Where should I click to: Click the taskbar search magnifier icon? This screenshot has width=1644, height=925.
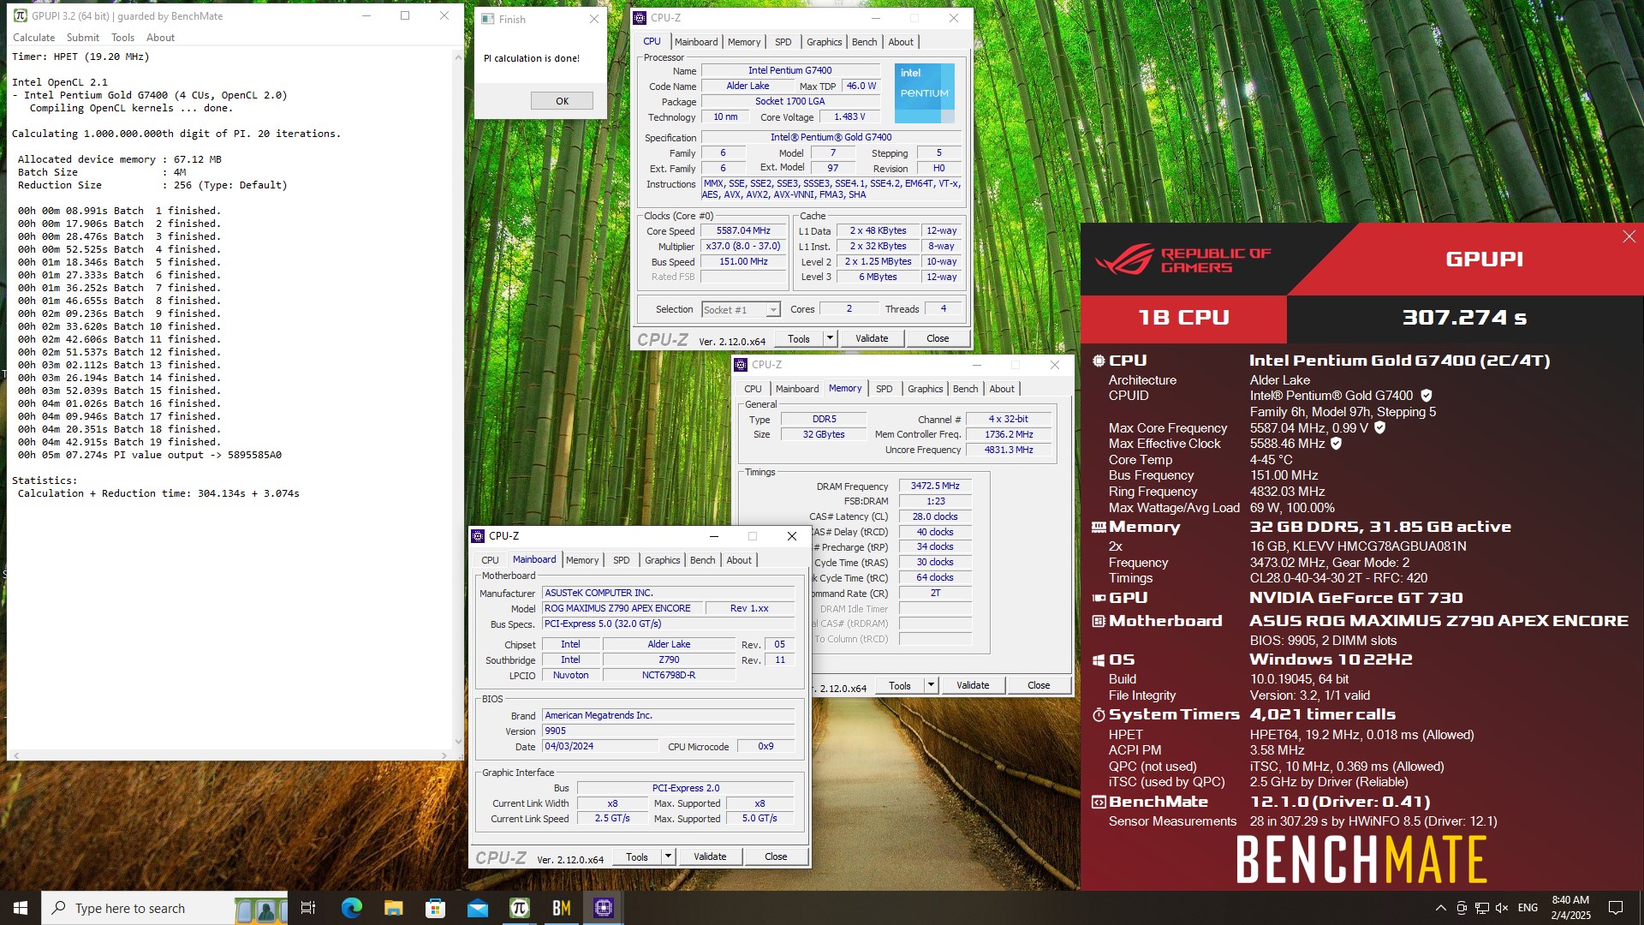pyautogui.click(x=59, y=908)
